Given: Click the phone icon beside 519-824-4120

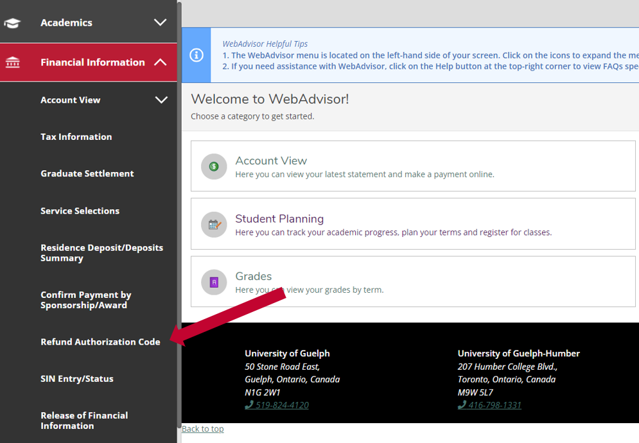Looking at the screenshot, I should [x=249, y=404].
